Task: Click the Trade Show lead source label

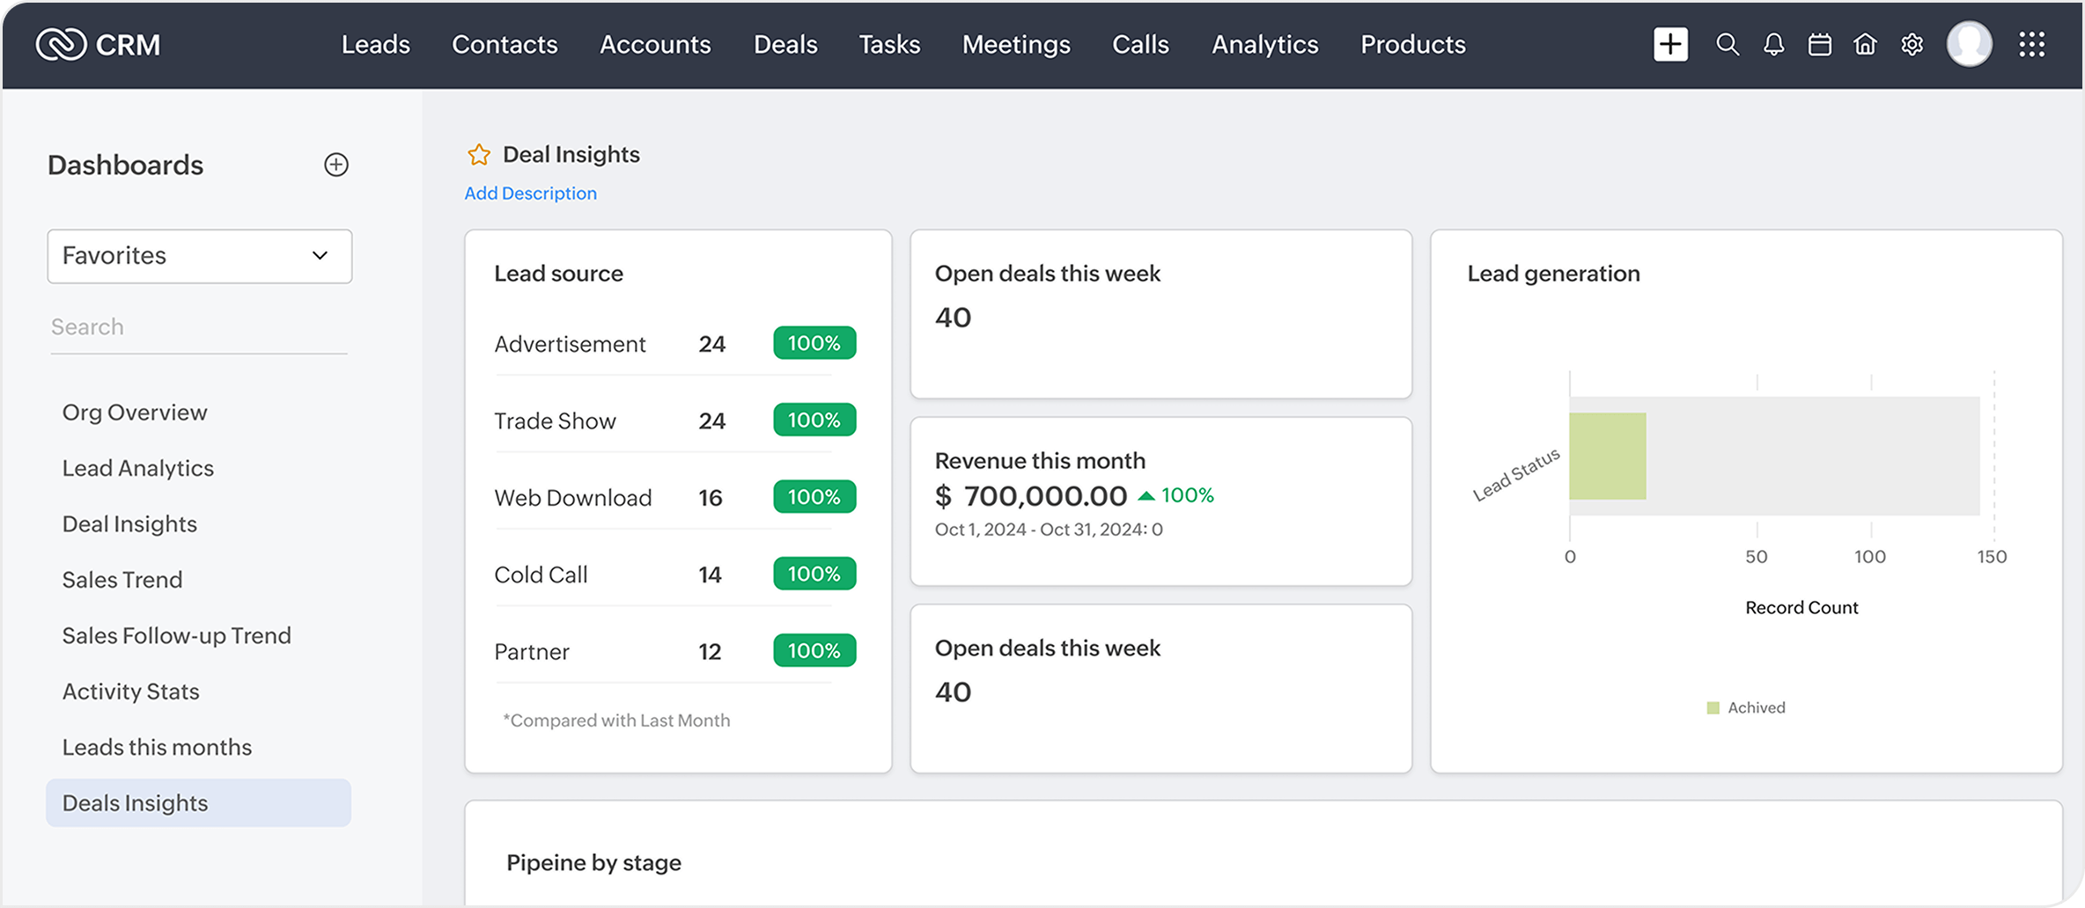Action: point(555,421)
